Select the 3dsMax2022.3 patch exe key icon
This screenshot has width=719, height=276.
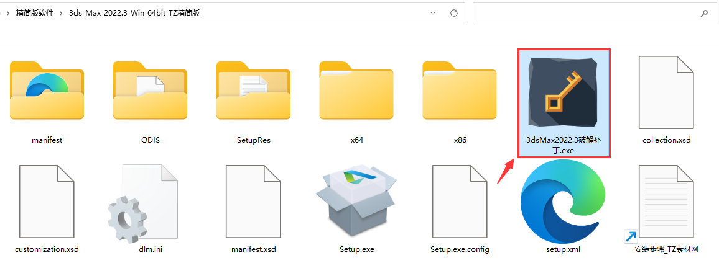click(x=564, y=93)
